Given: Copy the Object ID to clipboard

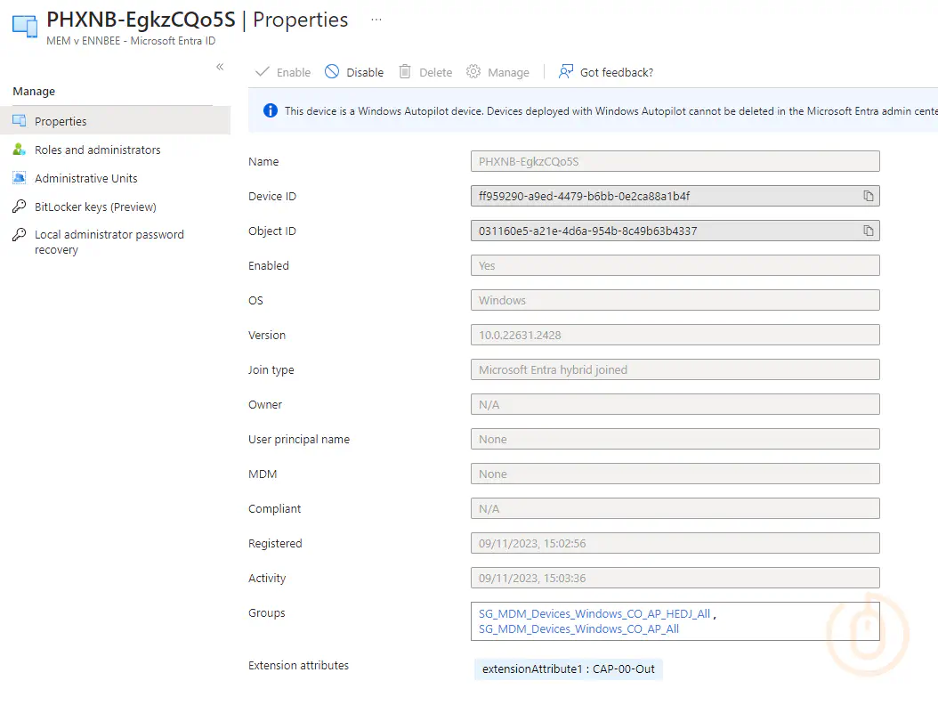Looking at the screenshot, I should 868,231.
